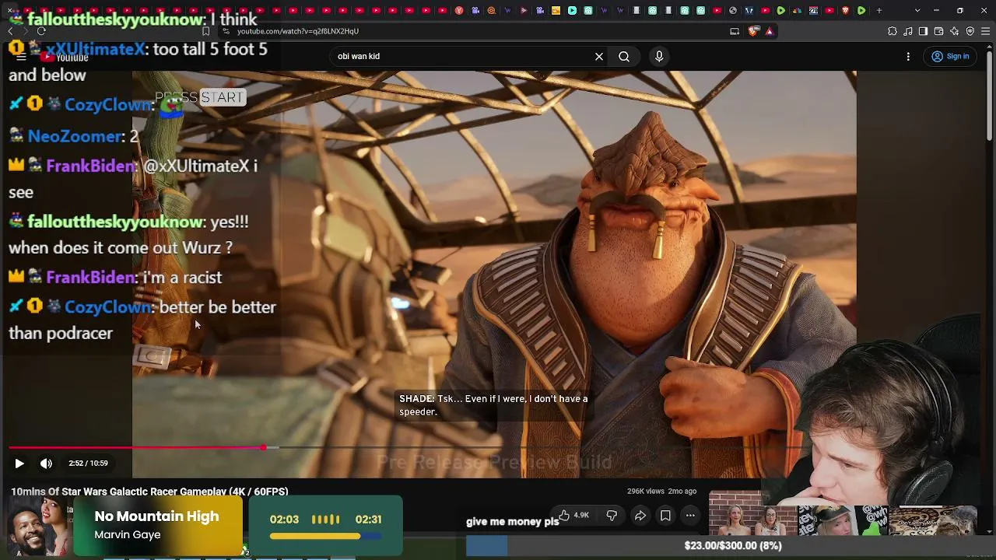Viewport: 996px width, 560px height.
Task: Open the VPN shield icon in toolbar
Action: pyautogui.click(x=970, y=31)
